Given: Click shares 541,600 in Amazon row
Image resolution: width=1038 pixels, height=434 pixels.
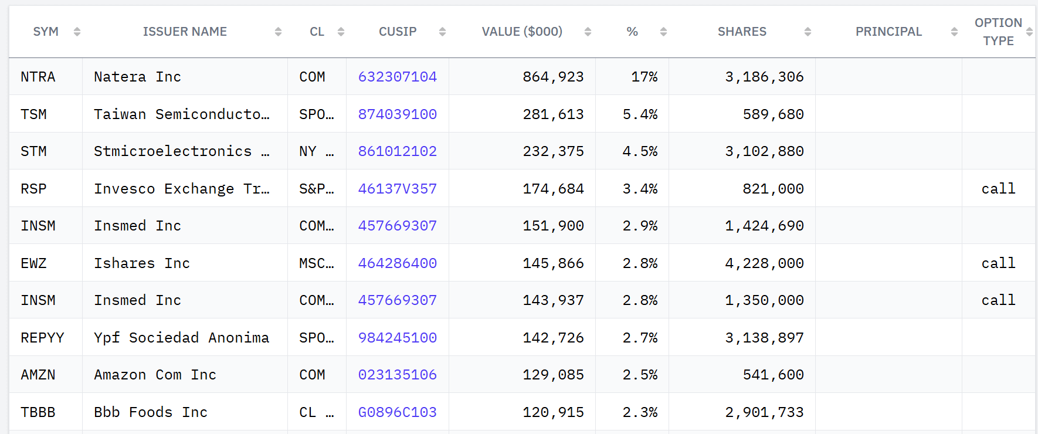Looking at the screenshot, I should pos(773,375).
